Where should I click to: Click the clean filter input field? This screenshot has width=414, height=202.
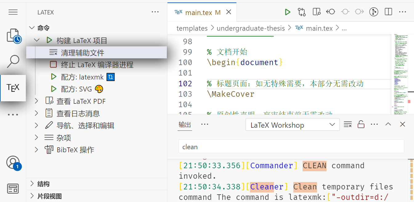(291, 146)
